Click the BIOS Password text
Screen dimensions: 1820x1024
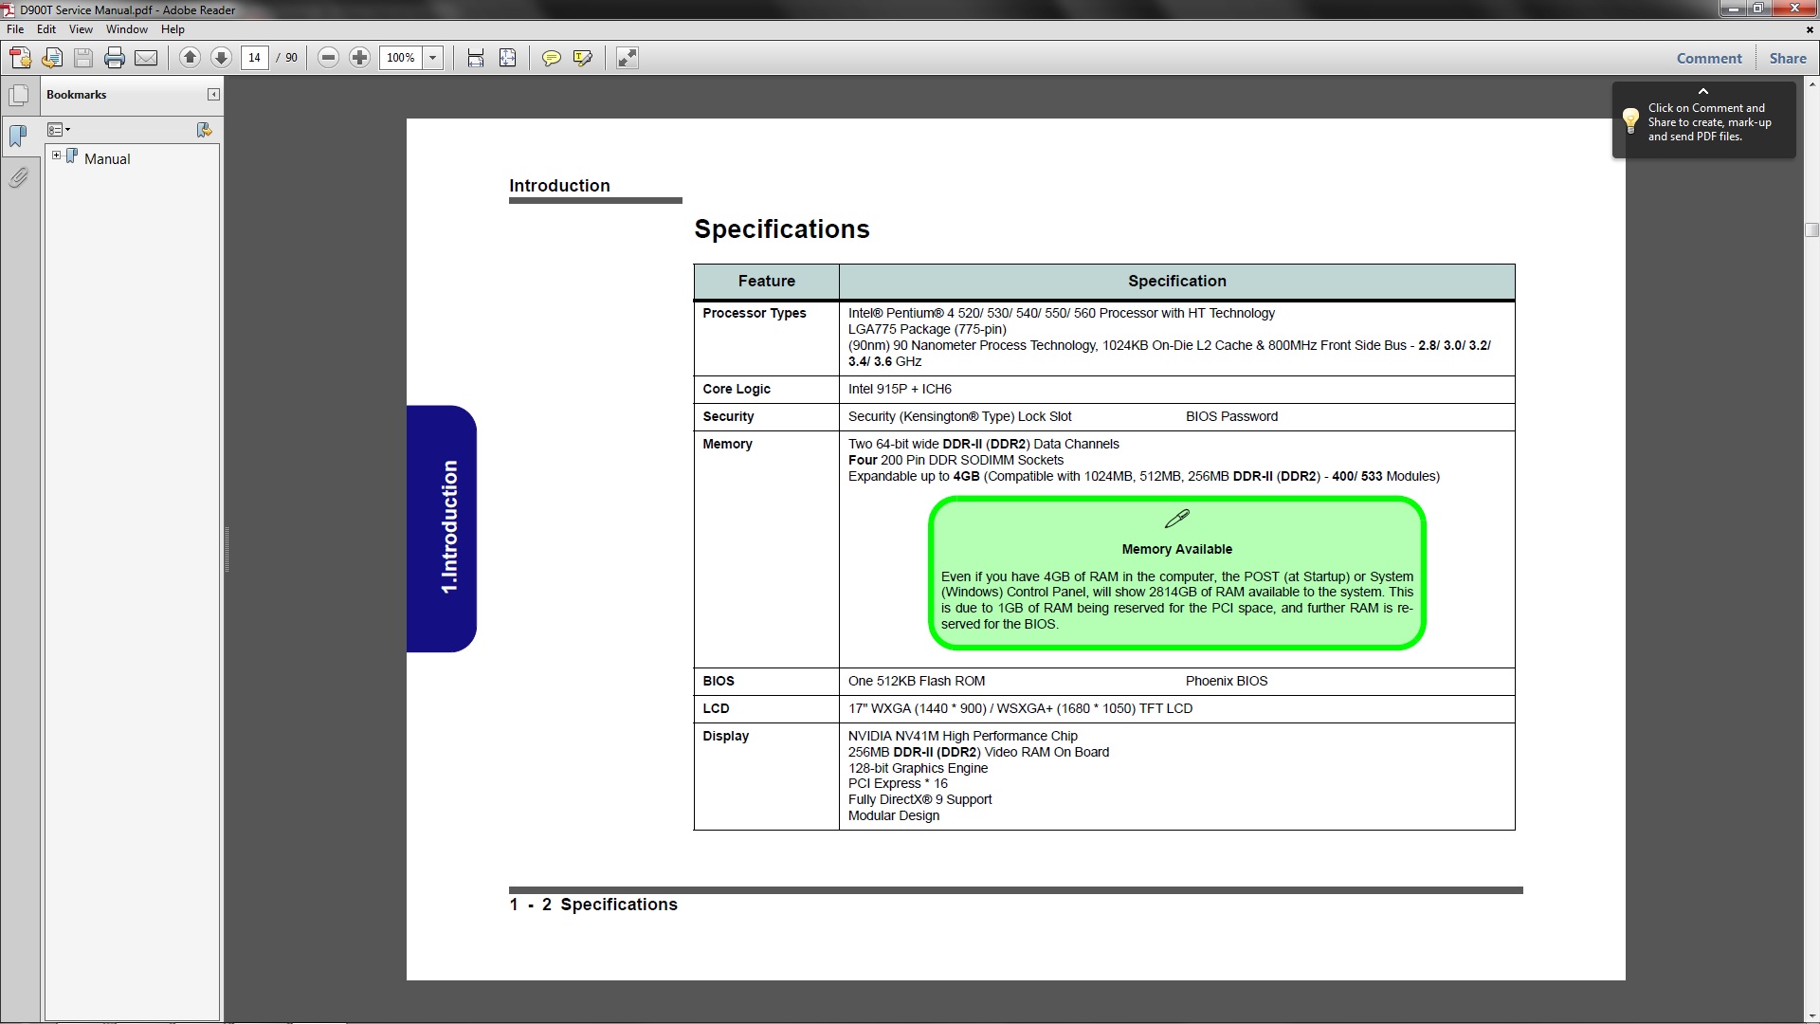[x=1231, y=417]
